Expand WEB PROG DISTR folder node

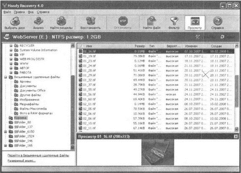coord(11,59)
